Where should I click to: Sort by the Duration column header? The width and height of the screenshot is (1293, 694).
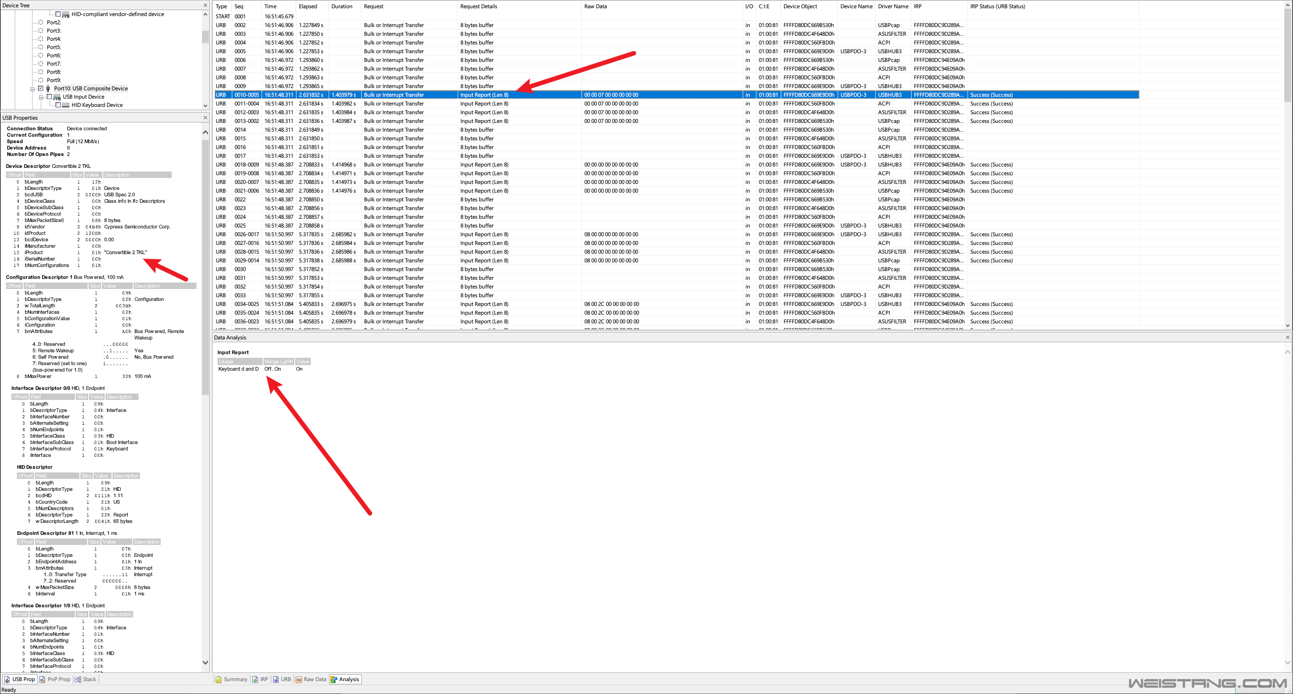(345, 6)
